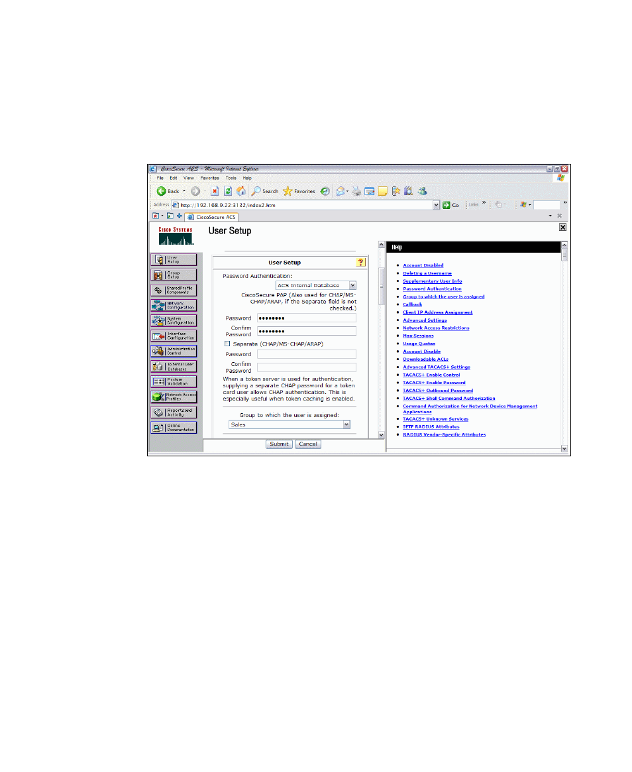
Task: Open the Client IP Address Assignment link
Action: coord(438,312)
